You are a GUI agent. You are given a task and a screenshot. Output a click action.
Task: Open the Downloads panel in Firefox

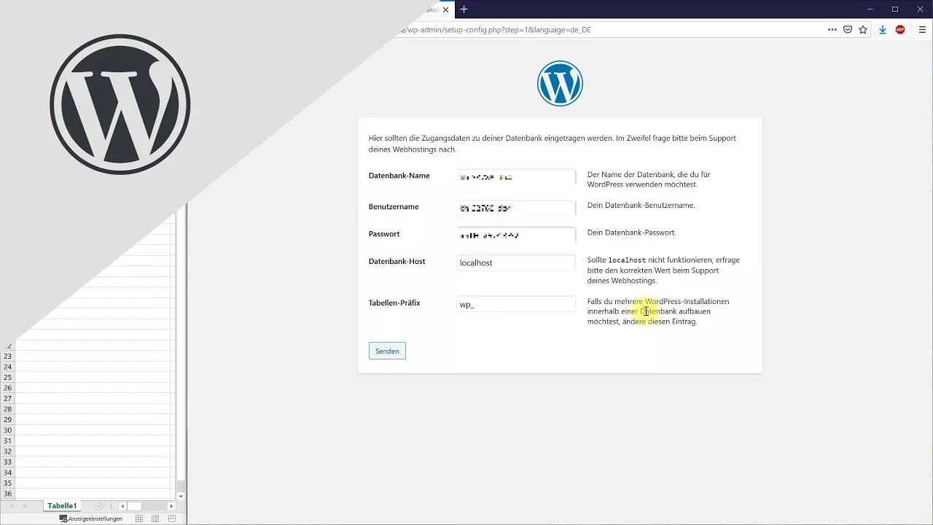coord(883,29)
